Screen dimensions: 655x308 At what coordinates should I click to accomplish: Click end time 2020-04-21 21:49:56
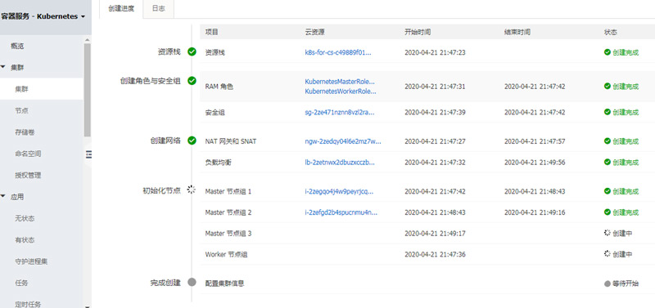pos(535,162)
